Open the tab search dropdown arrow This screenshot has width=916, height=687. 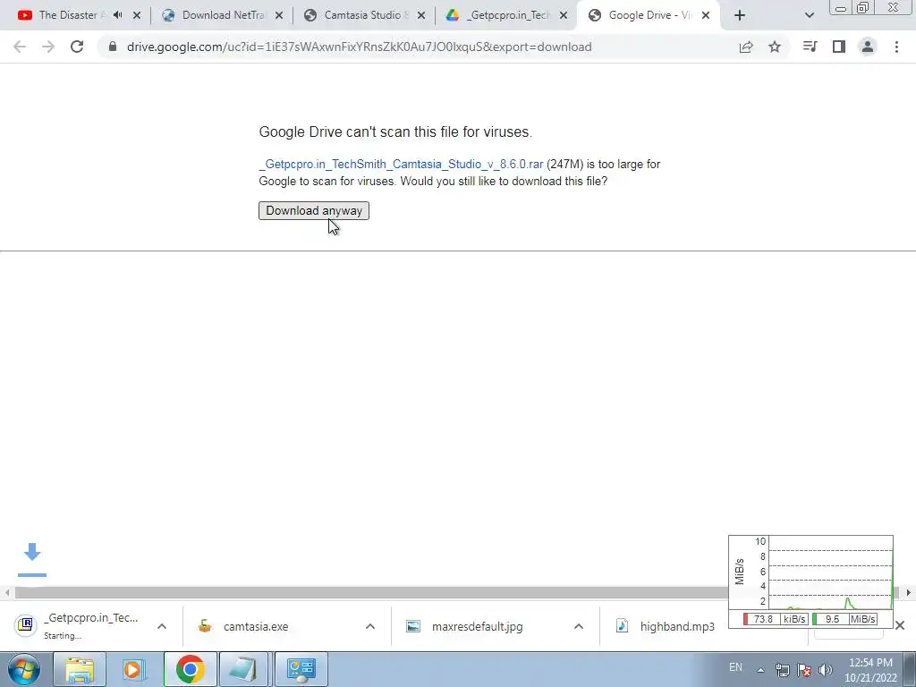click(809, 16)
